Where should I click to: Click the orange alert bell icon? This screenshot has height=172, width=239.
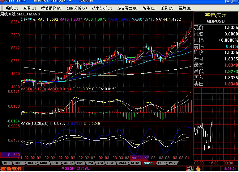(198, 169)
